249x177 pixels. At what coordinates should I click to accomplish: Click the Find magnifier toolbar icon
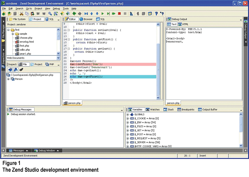(50, 13)
